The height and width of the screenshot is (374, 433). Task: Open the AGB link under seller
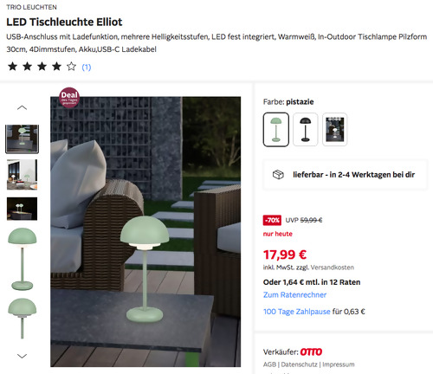click(x=269, y=364)
